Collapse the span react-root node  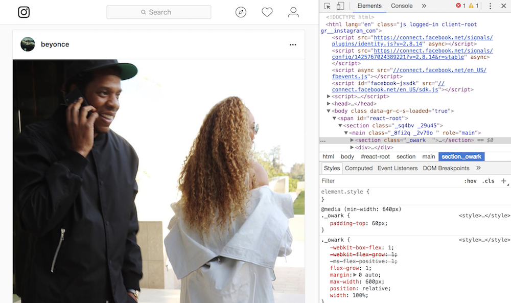pos(334,118)
